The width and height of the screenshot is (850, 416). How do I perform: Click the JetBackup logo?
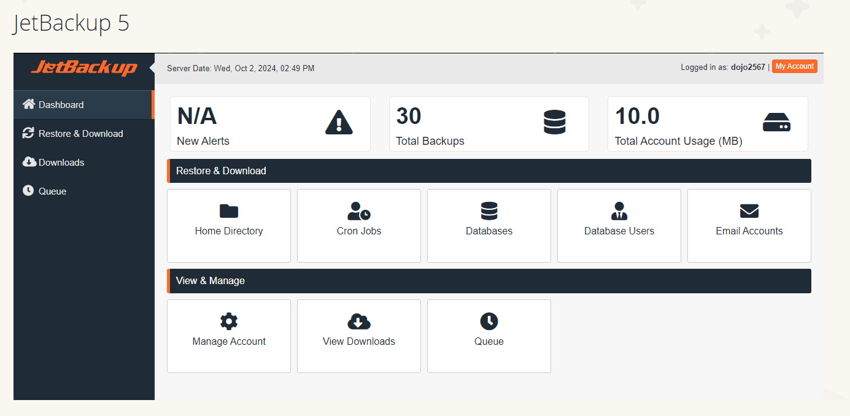[83, 67]
